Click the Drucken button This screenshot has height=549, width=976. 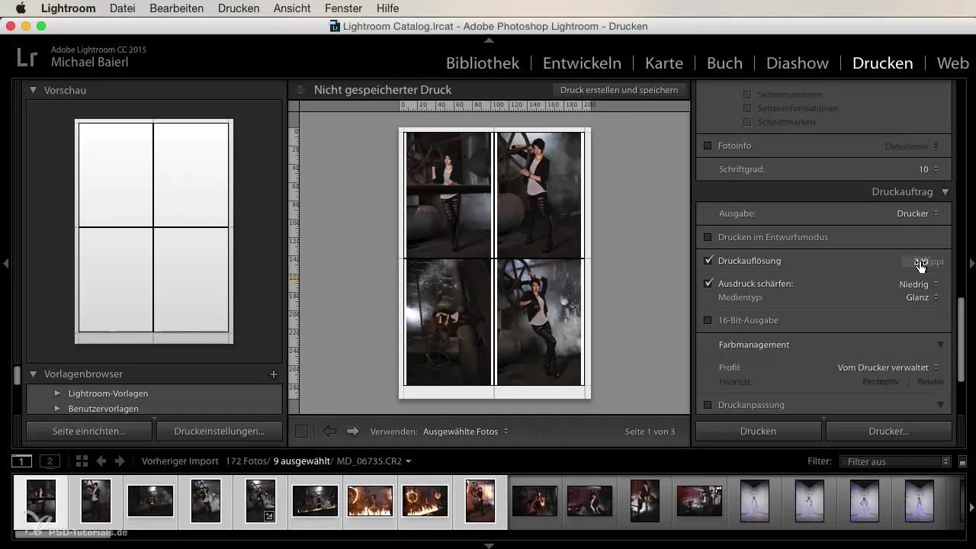tap(759, 432)
